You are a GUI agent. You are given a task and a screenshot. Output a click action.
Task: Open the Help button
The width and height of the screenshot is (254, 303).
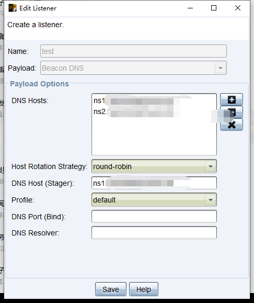click(x=144, y=289)
